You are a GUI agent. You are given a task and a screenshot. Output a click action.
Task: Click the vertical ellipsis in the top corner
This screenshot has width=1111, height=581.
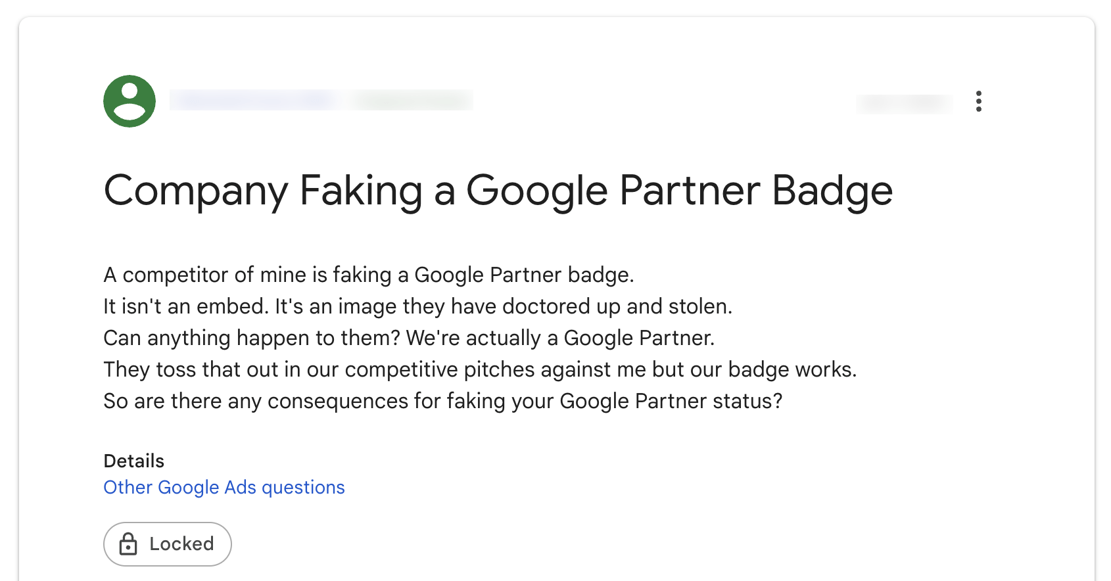(979, 101)
